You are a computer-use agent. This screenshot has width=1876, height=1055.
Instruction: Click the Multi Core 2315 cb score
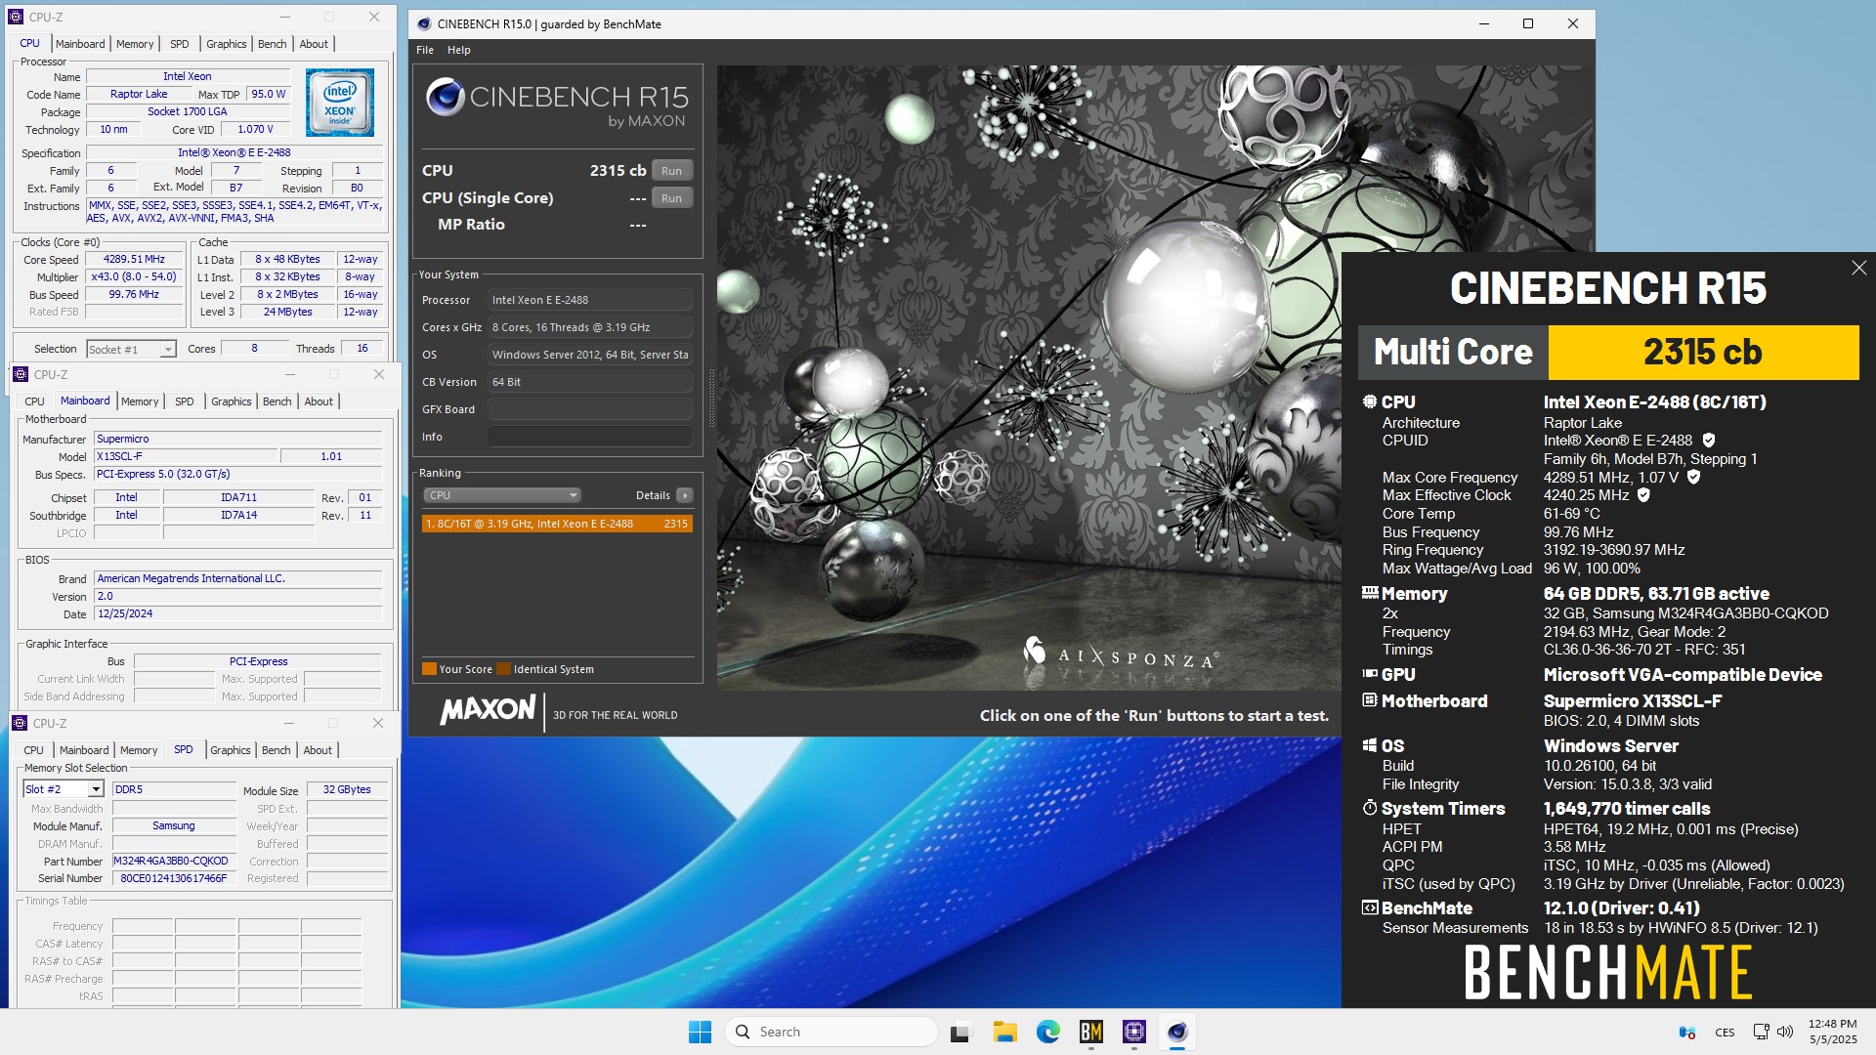1703,352
